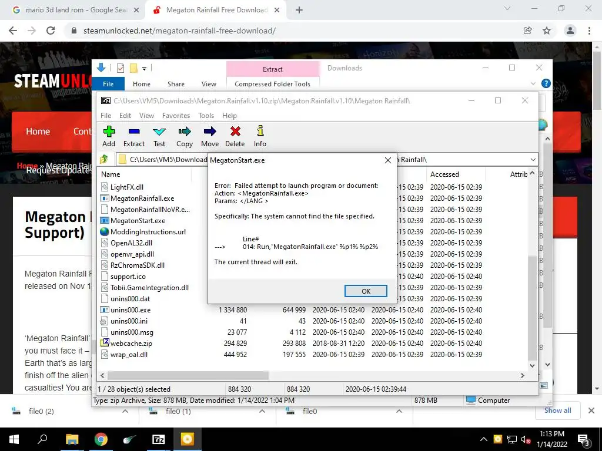
Task: Open the 7-Zip Edit menu
Action: (125, 116)
